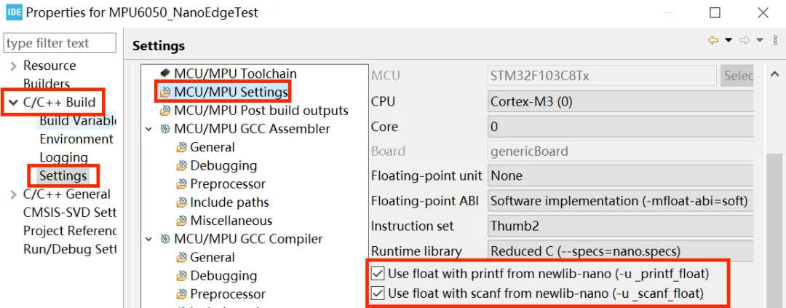Open the Runtime library dropdown

click(620, 251)
